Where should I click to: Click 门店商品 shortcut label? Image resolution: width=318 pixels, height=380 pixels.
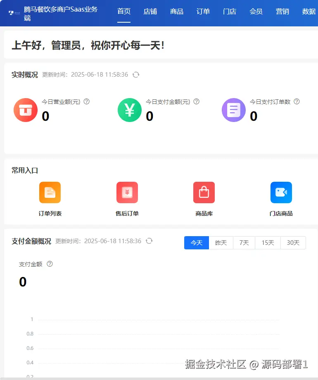(x=281, y=213)
